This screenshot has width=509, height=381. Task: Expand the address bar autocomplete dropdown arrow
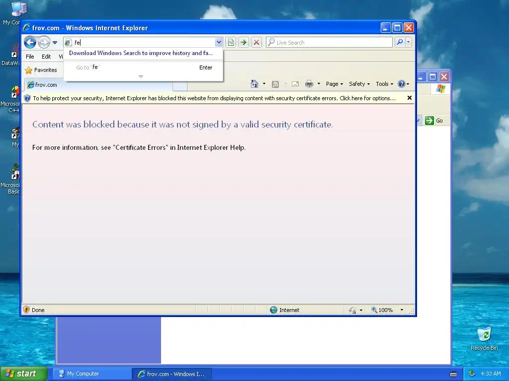pyautogui.click(x=219, y=42)
